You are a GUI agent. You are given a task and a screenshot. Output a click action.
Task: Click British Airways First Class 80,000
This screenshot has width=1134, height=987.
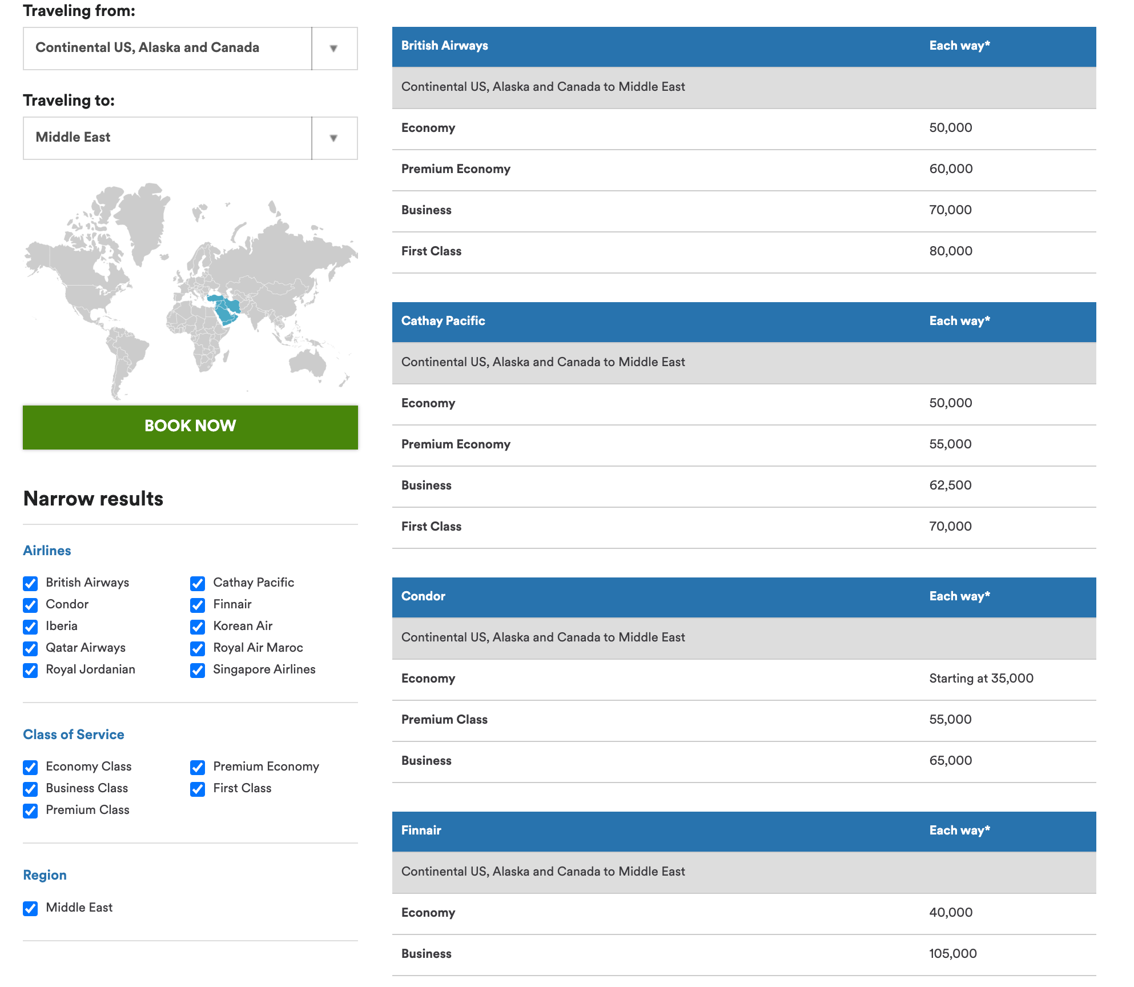point(951,251)
